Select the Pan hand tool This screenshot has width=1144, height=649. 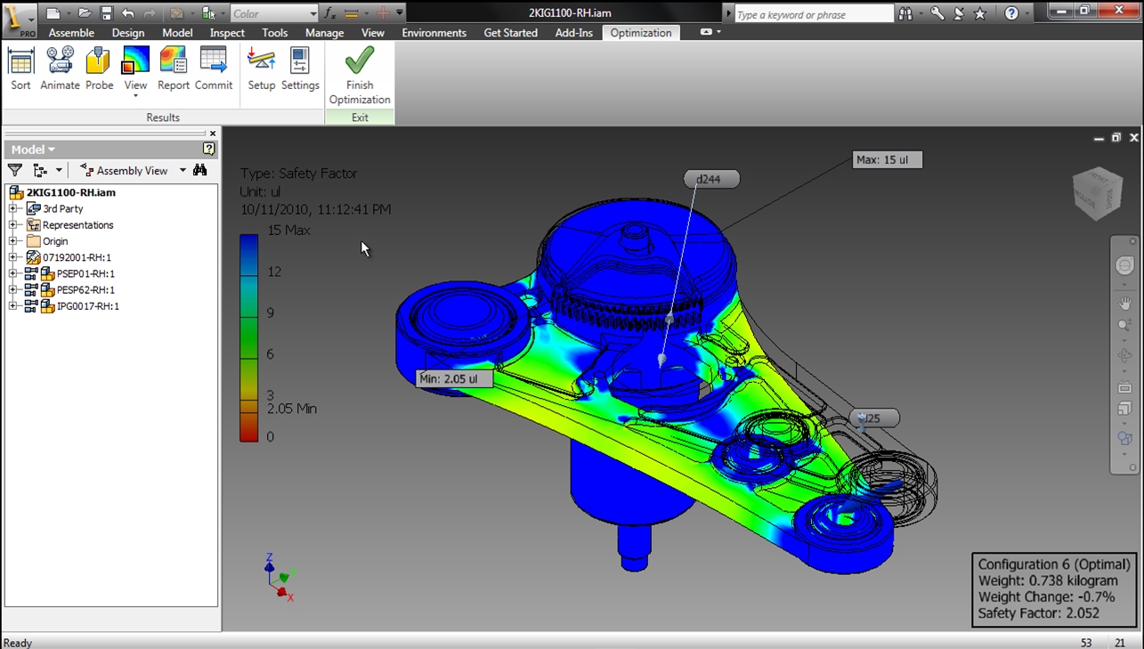pyautogui.click(x=1125, y=304)
